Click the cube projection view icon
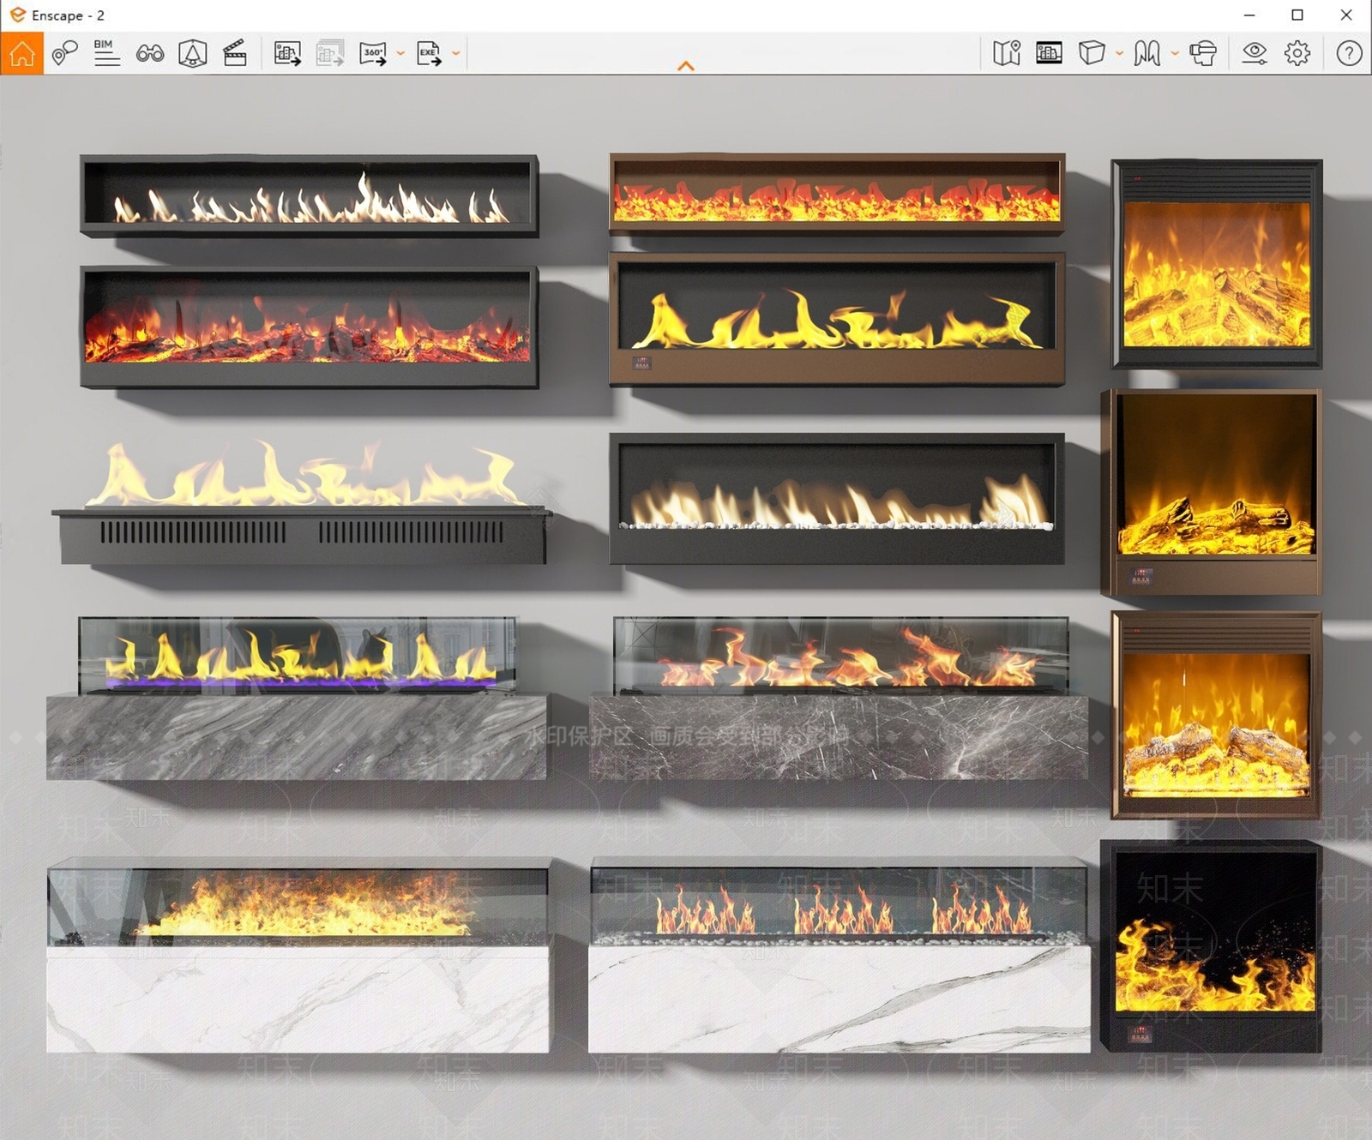1372x1140 pixels. point(1092,53)
